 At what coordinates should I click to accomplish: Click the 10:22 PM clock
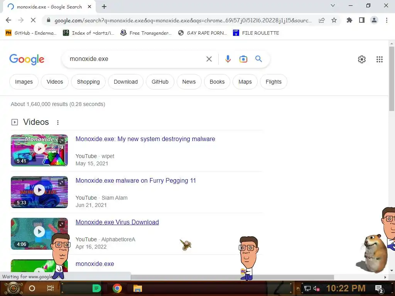coord(346,288)
